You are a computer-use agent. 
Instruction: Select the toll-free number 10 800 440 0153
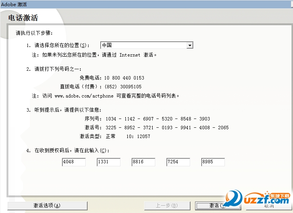click(124, 78)
